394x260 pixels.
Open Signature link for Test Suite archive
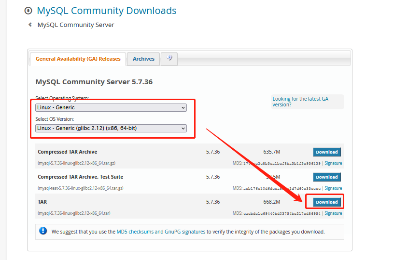tap(333, 188)
